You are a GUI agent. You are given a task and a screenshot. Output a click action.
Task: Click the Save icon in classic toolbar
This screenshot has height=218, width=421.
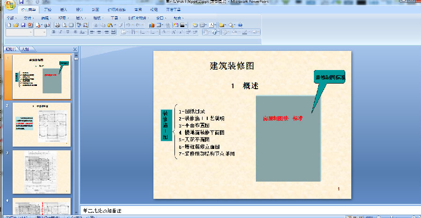[x=23, y=25]
